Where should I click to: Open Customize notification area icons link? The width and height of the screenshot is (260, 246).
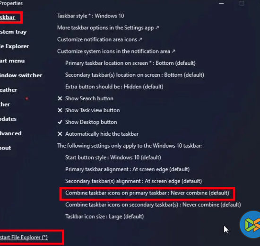99,40
